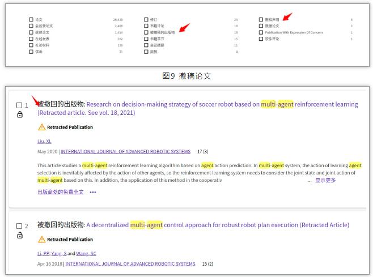Click the warning icon of second Retracted Publication
This screenshot has width=373, height=277.
[41, 240]
